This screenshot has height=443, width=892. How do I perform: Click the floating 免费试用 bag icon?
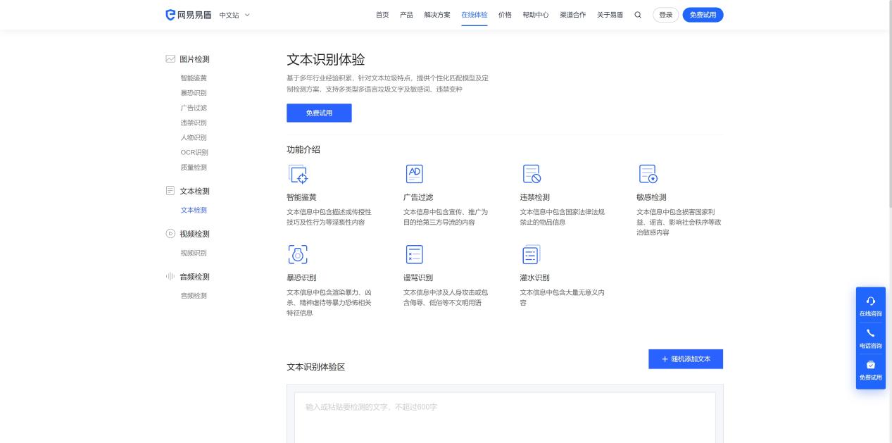pos(871,365)
